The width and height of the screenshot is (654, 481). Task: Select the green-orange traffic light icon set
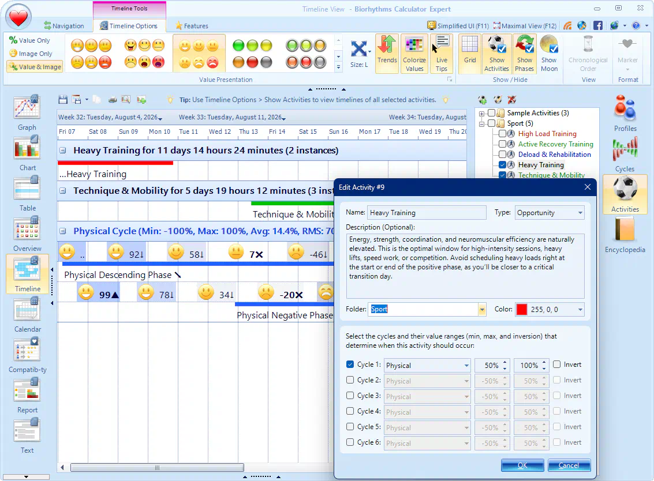coord(252,54)
